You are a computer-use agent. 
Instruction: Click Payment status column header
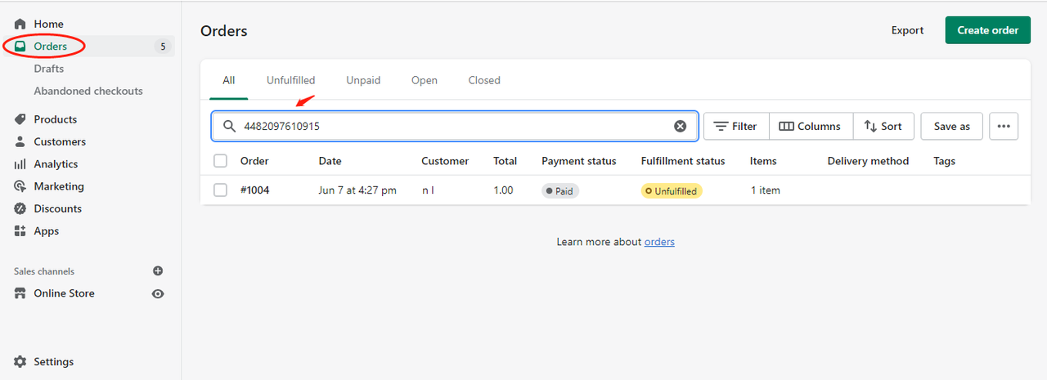click(x=579, y=161)
